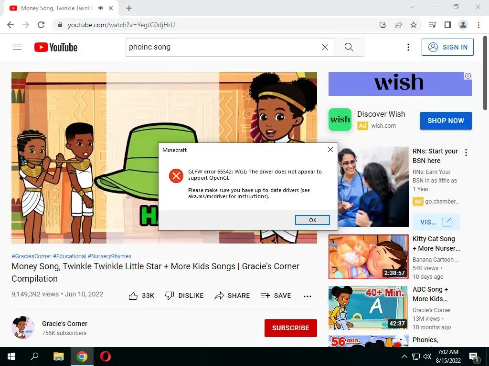Open the Kitty Cat Song video thumbnail
The width and height of the screenshot is (489, 366).
[368, 257]
